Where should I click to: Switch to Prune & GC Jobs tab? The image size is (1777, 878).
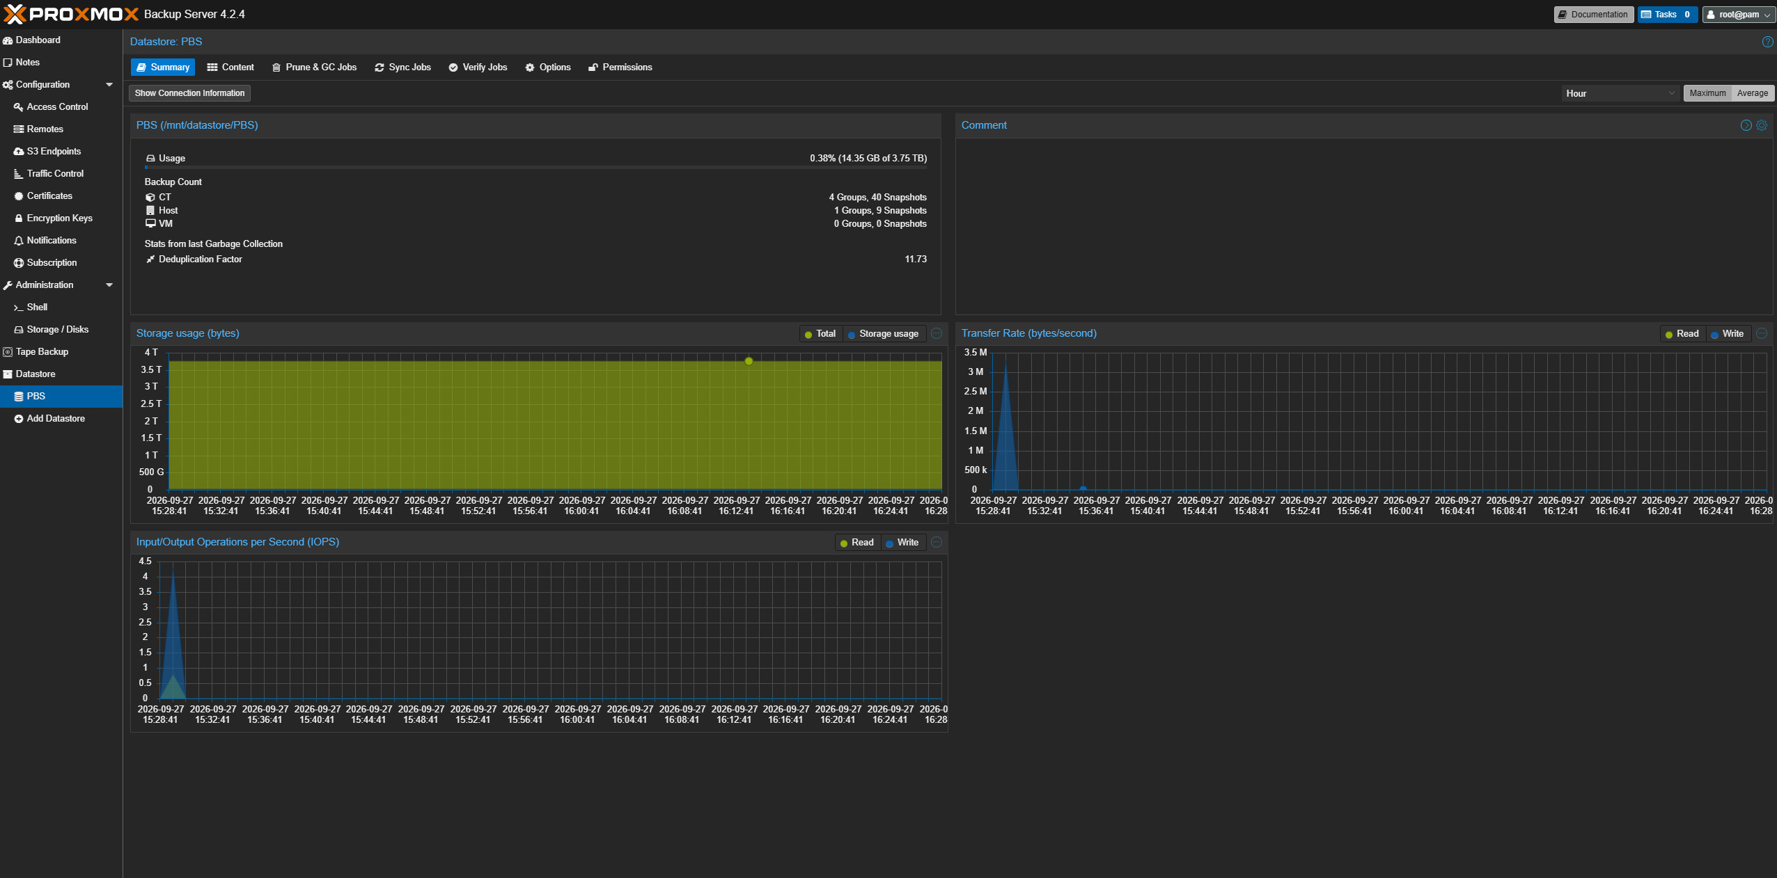314,67
